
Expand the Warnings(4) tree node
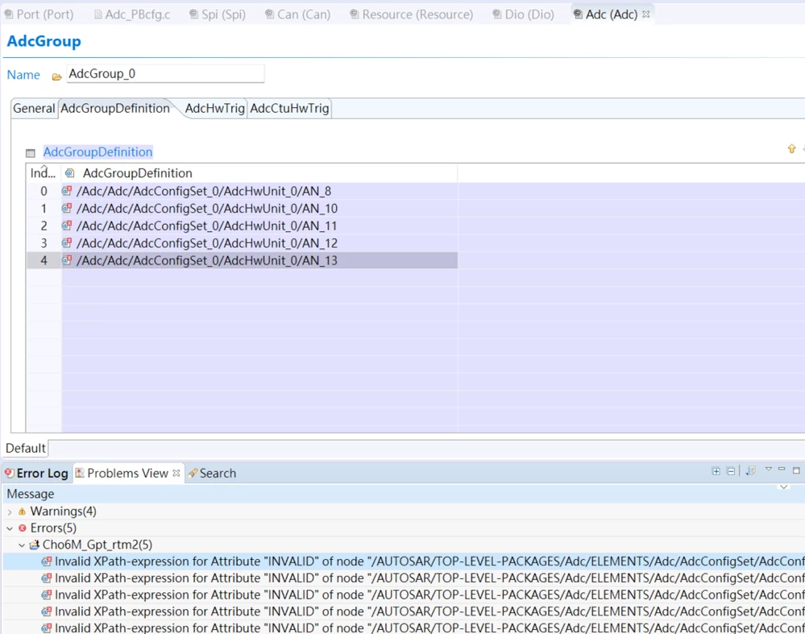click(10, 512)
